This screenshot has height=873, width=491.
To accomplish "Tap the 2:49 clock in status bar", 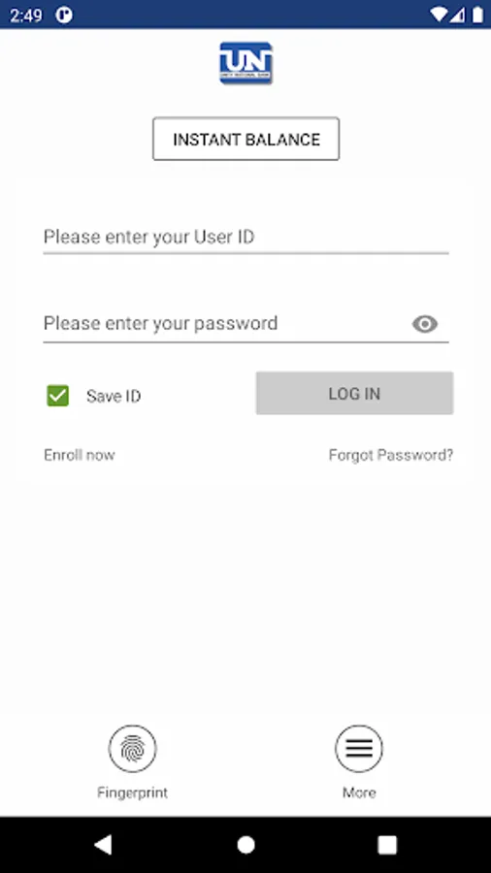I will pos(26,15).
